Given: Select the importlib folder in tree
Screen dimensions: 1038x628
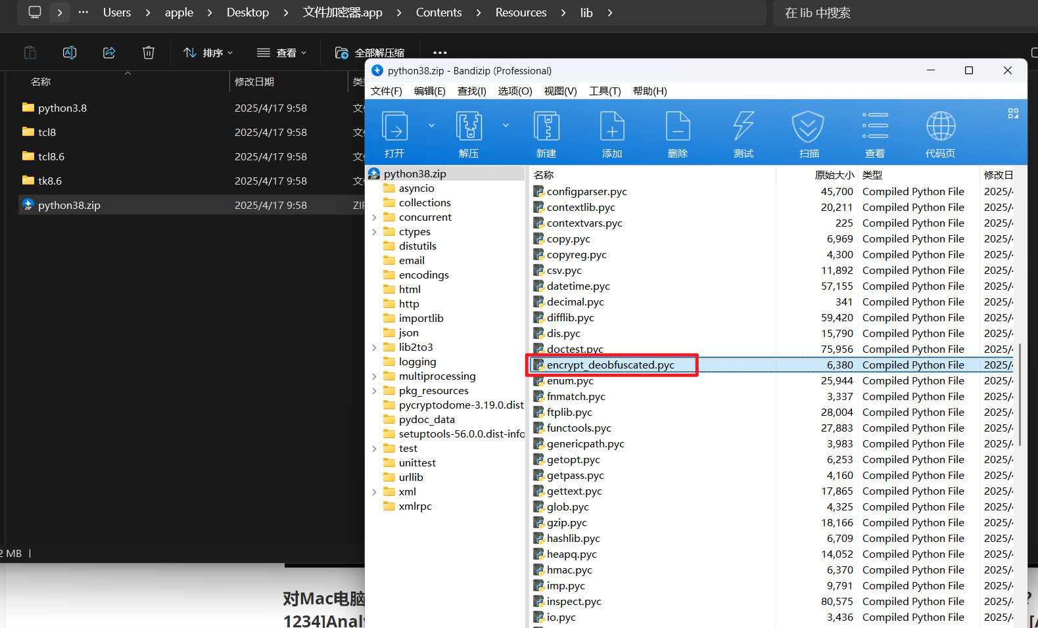Looking at the screenshot, I should pyautogui.click(x=421, y=319).
